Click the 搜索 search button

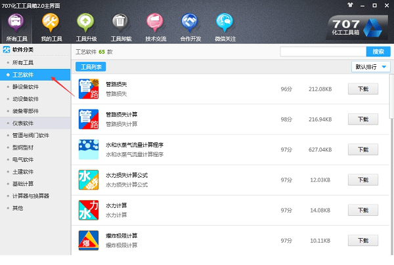[x=378, y=51]
